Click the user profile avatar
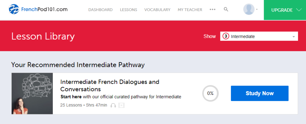The width and height of the screenshot is (306, 124). point(249,9)
